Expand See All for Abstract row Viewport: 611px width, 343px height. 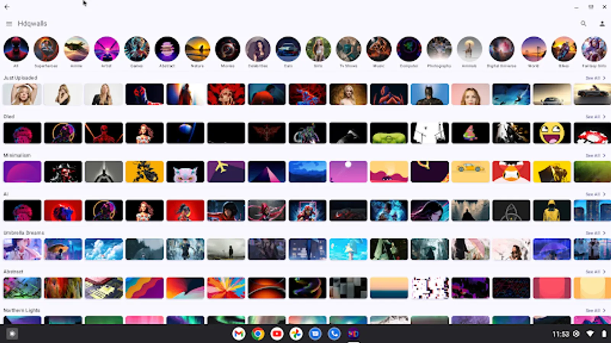(x=595, y=272)
